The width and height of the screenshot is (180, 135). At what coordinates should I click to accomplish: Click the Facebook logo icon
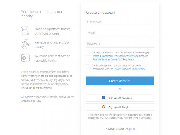[x=103, y=98]
